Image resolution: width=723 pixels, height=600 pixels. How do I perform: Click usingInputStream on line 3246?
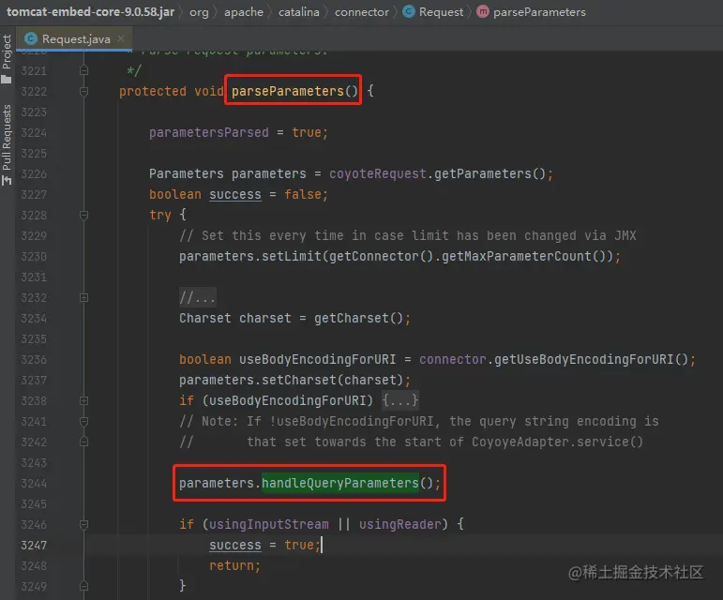pos(269,524)
